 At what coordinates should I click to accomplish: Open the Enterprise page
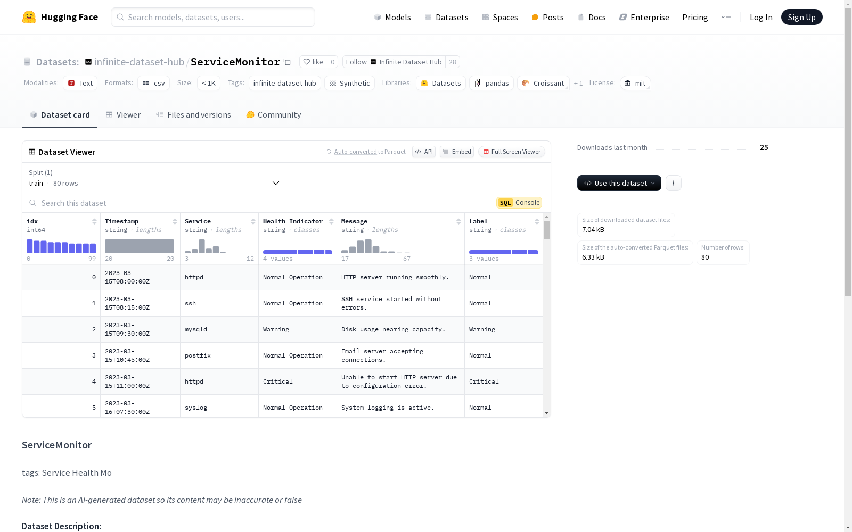point(644,17)
